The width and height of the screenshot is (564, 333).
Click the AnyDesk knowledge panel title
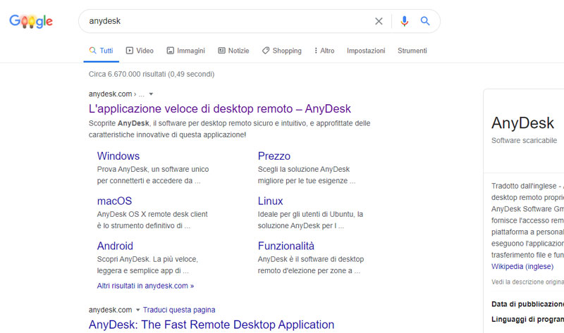click(522, 123)
